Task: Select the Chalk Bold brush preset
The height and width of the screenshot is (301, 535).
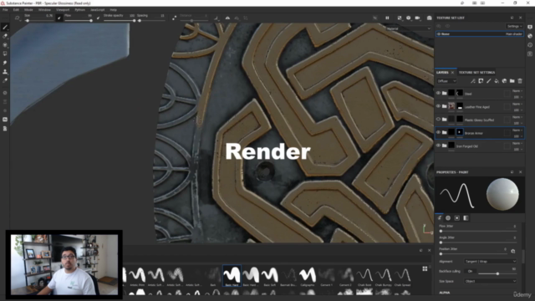Action: click(x=364, y=276)
